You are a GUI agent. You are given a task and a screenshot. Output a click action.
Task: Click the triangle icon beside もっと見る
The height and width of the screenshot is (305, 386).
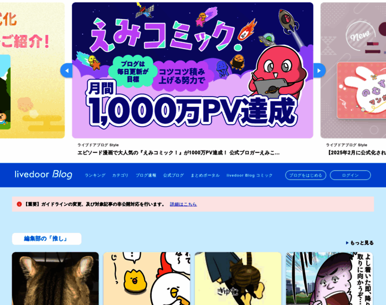347,243
